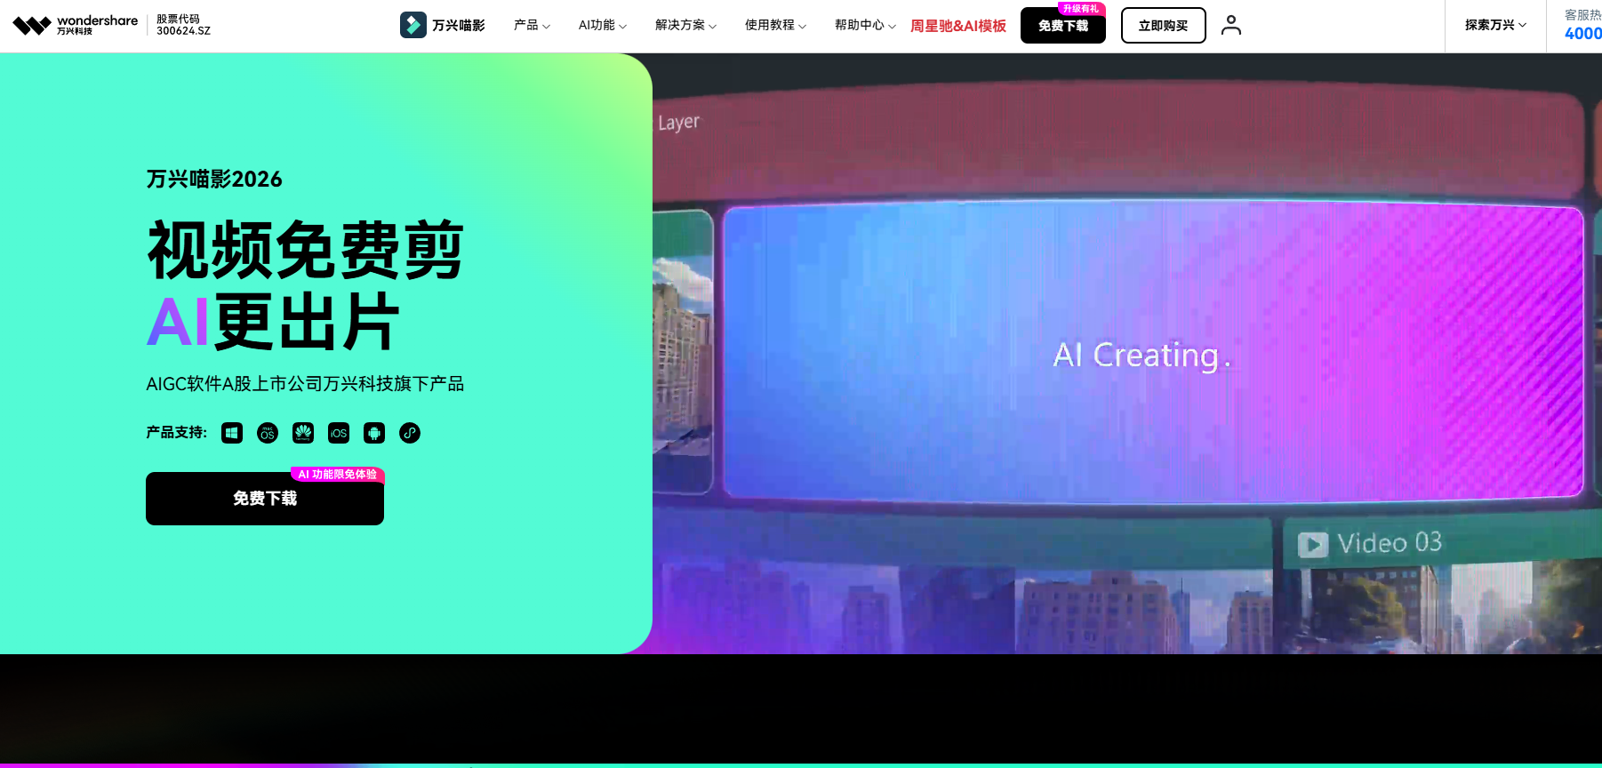Image resolution: width=1602 pixels, height=768 pixels.
Task: Open the 使用教程 dropdown menu
Action: (775, 25)
